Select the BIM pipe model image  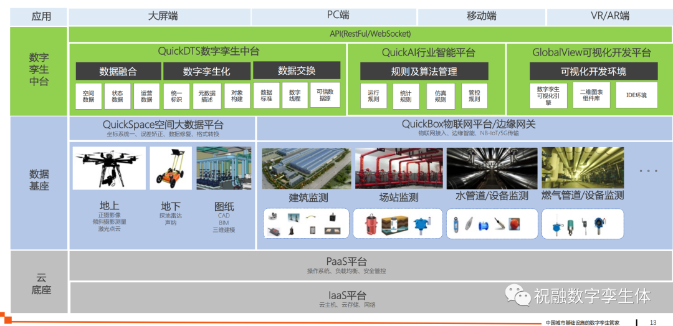(x=224, y=167)
